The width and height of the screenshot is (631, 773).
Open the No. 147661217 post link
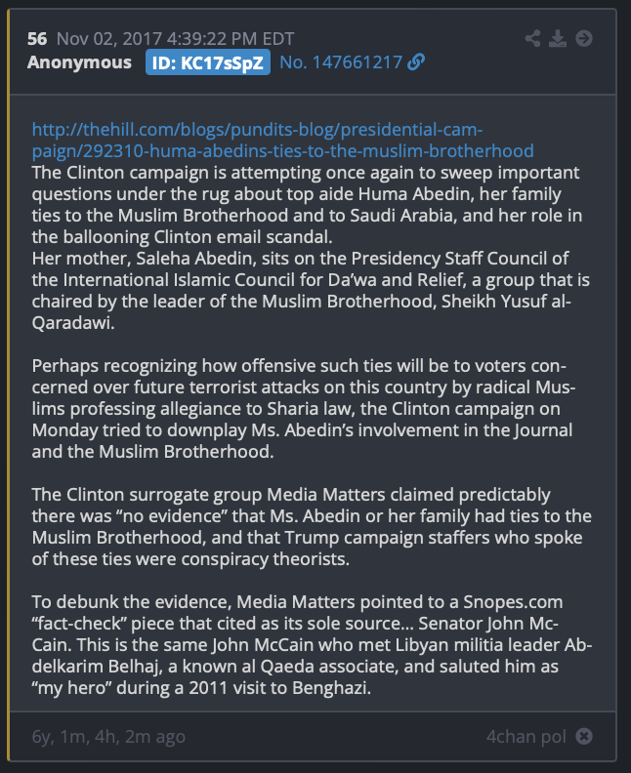(x=341, y=62)
